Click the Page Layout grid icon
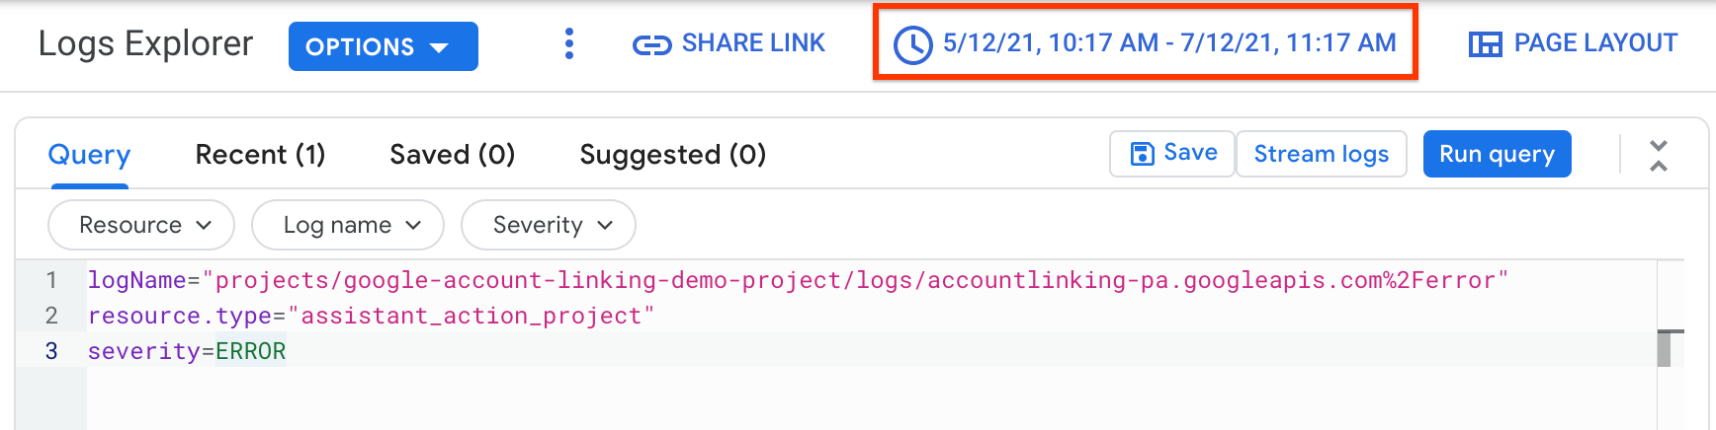The width and height of the screenshot is (1716, 430). click(1485, 44)
